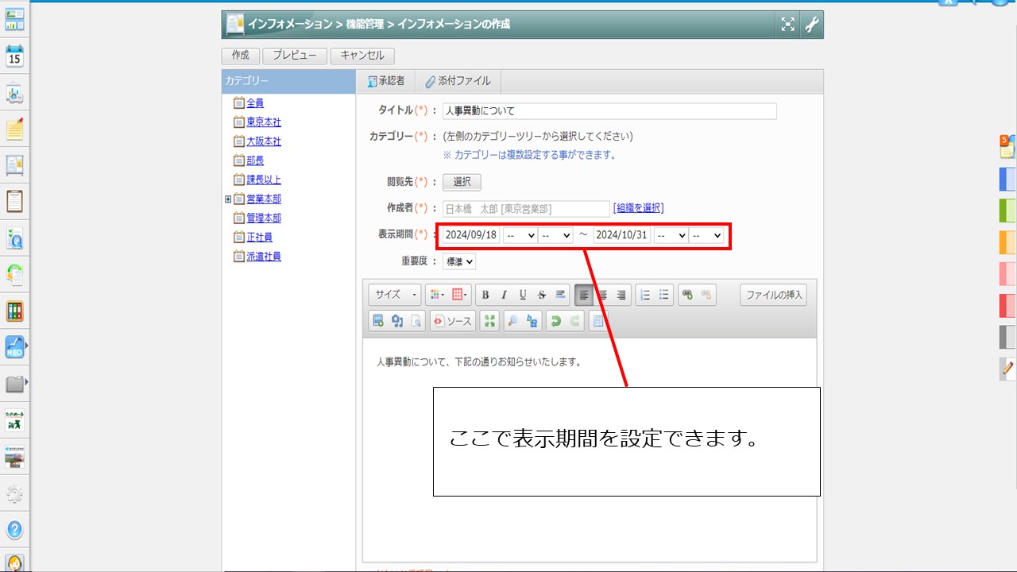Apply italic formatting in editor
Viewport: 1017px width, 572px height.
point(504,295)
